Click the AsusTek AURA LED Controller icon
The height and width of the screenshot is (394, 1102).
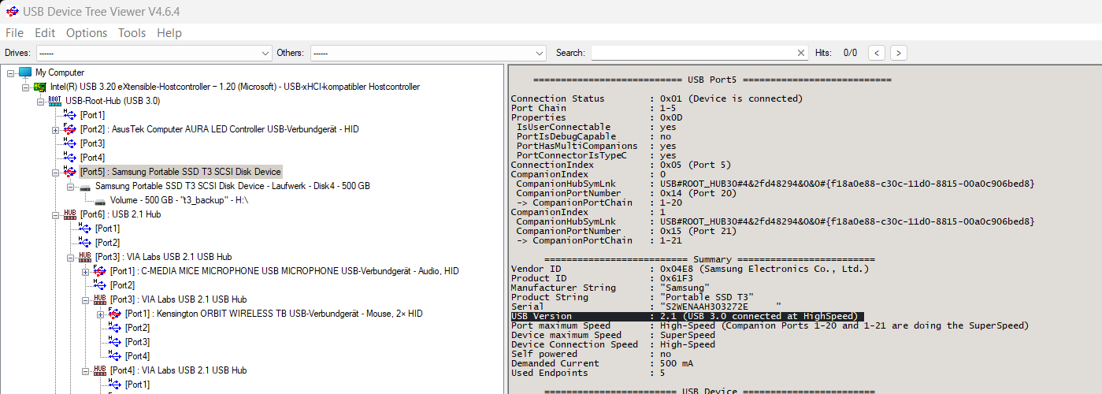[69, 129]
